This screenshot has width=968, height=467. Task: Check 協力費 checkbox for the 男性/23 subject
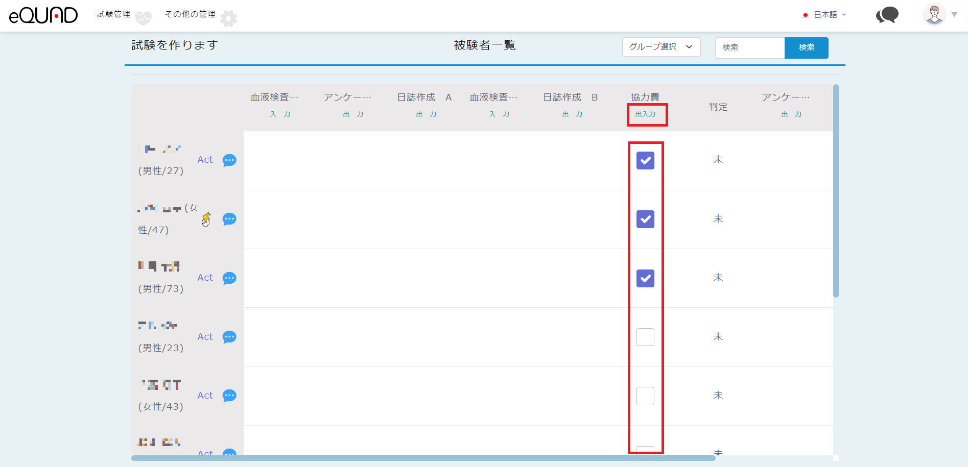coord(645,337)
